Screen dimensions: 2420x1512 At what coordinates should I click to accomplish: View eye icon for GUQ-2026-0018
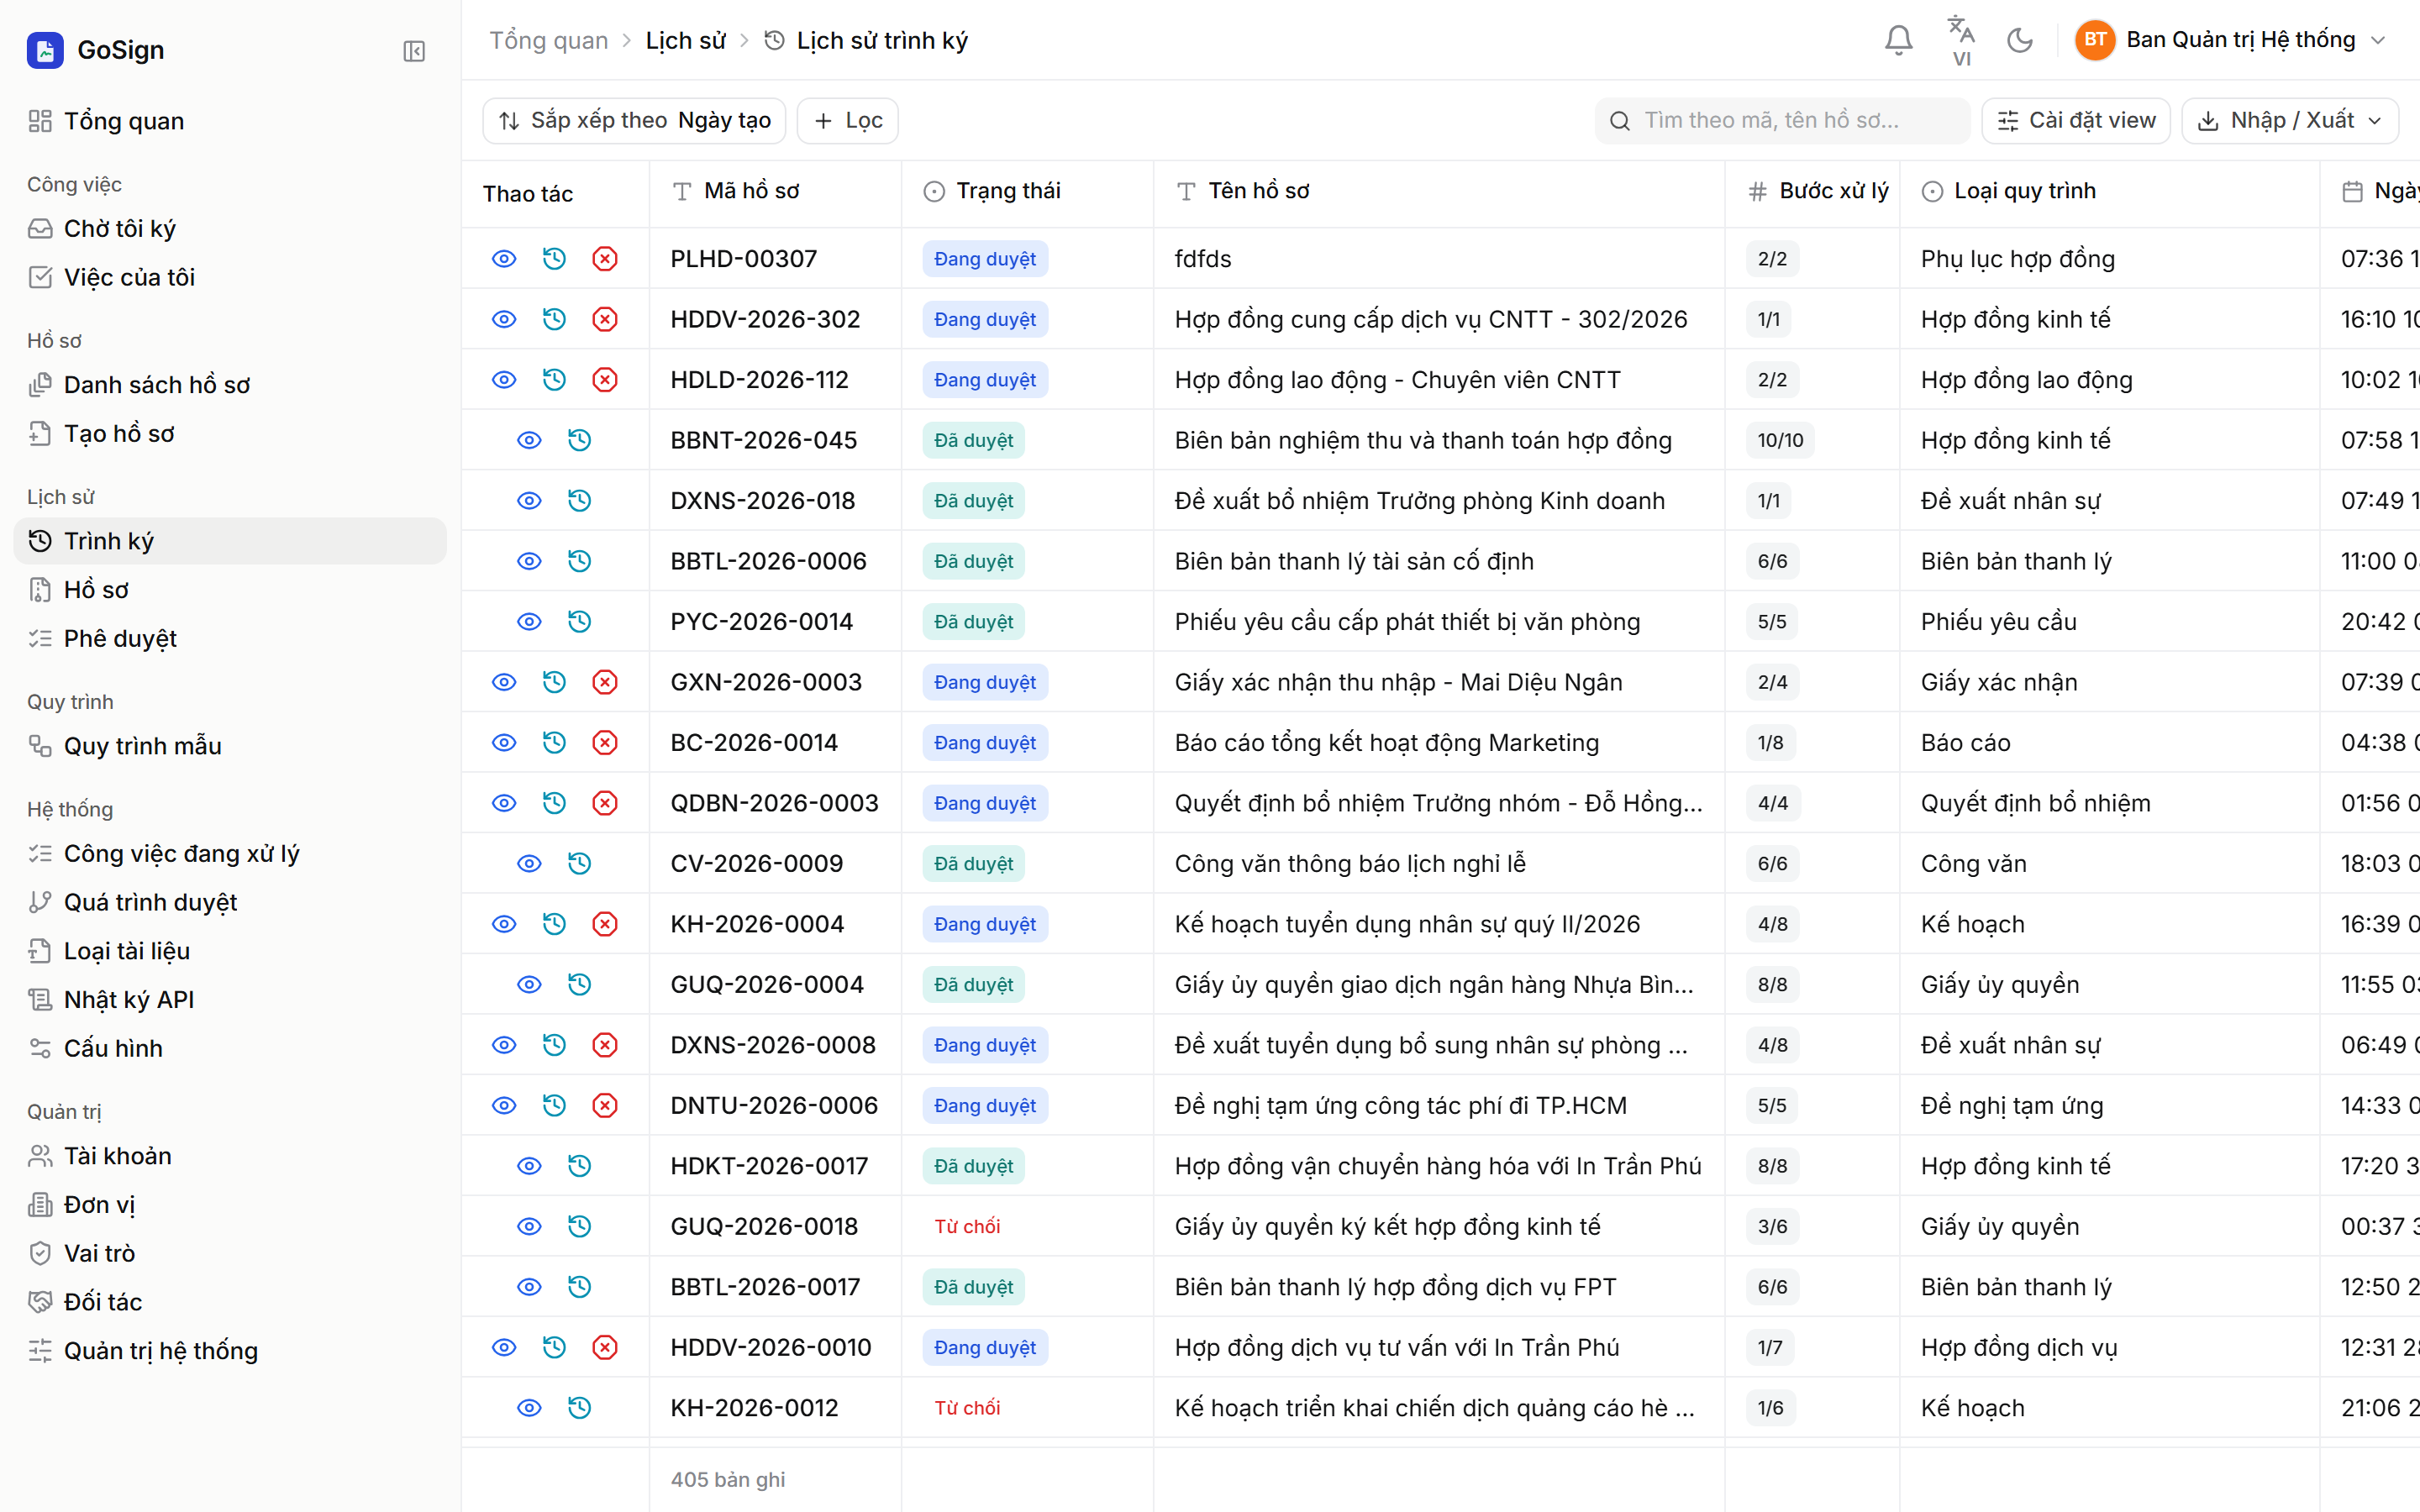click(x=529, y=1226)
